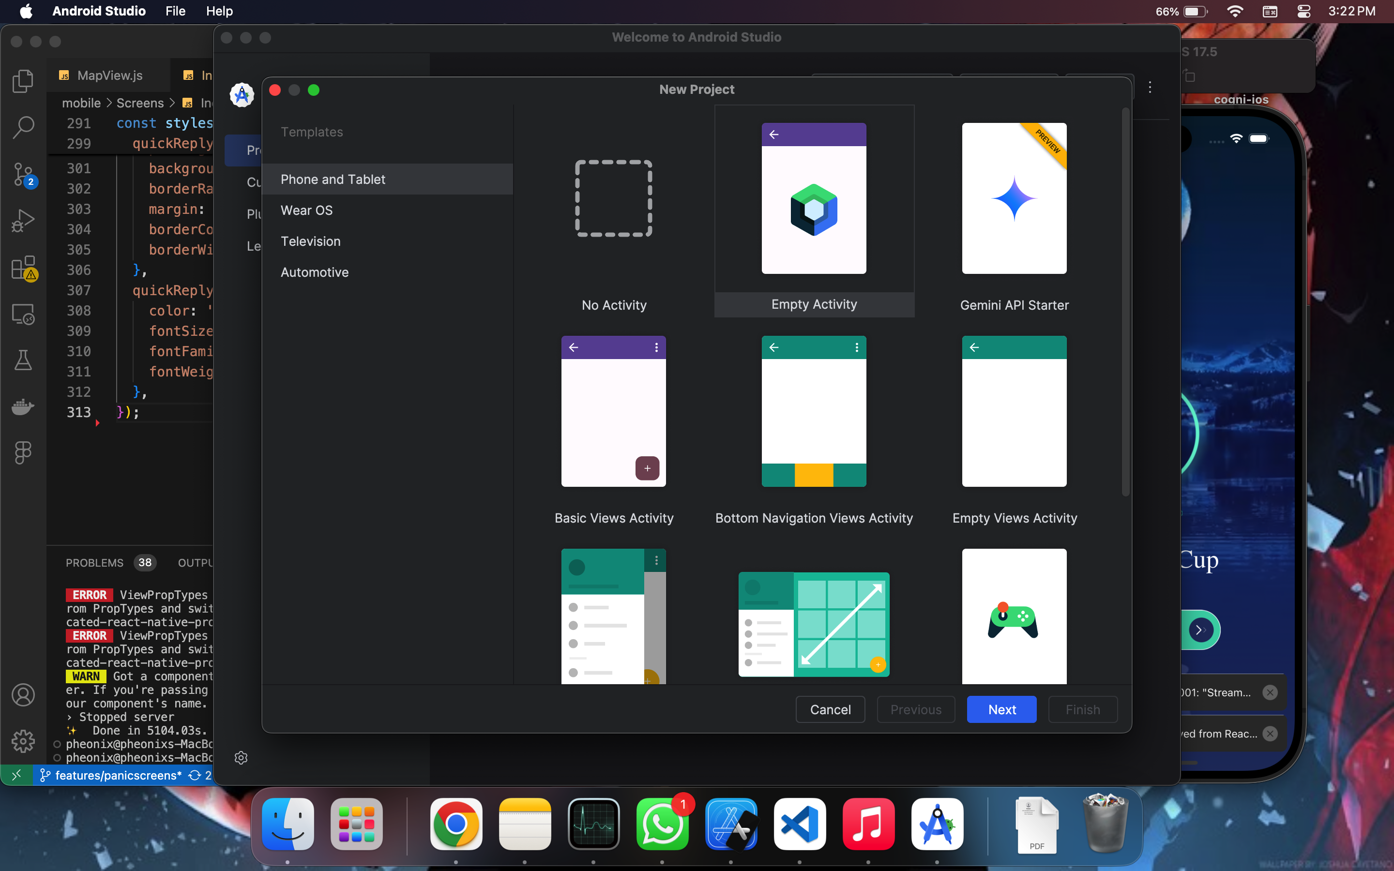The image size is (1394, 871).
Task: Open VS Code Remote Explorer icon
Action: click(23, 314)
